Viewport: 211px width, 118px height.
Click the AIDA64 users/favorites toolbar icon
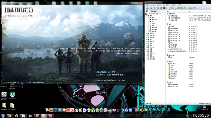coord(161,8)
